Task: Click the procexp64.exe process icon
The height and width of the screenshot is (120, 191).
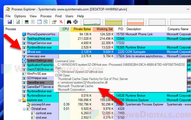Action: 29,104
